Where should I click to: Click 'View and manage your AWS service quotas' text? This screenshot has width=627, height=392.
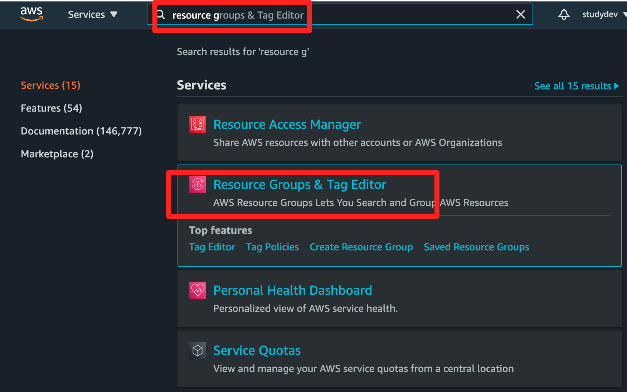[x=364, y=368]
